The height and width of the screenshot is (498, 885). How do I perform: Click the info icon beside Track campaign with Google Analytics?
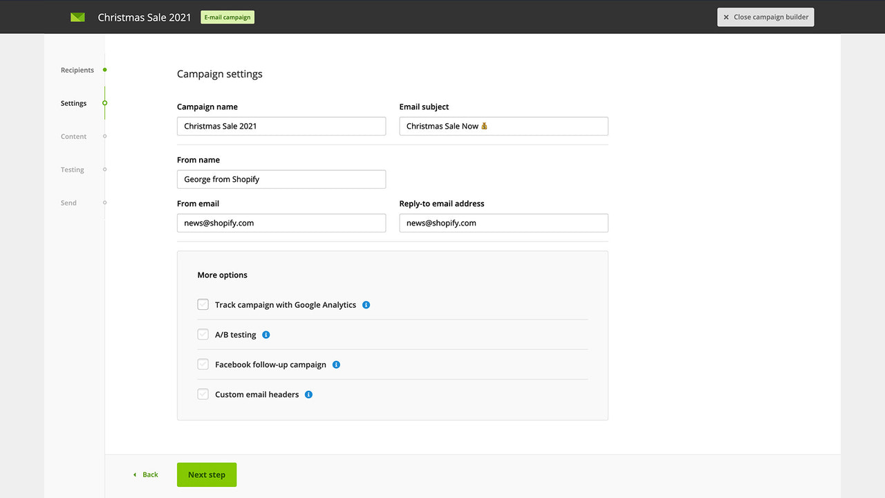(366, 304)
